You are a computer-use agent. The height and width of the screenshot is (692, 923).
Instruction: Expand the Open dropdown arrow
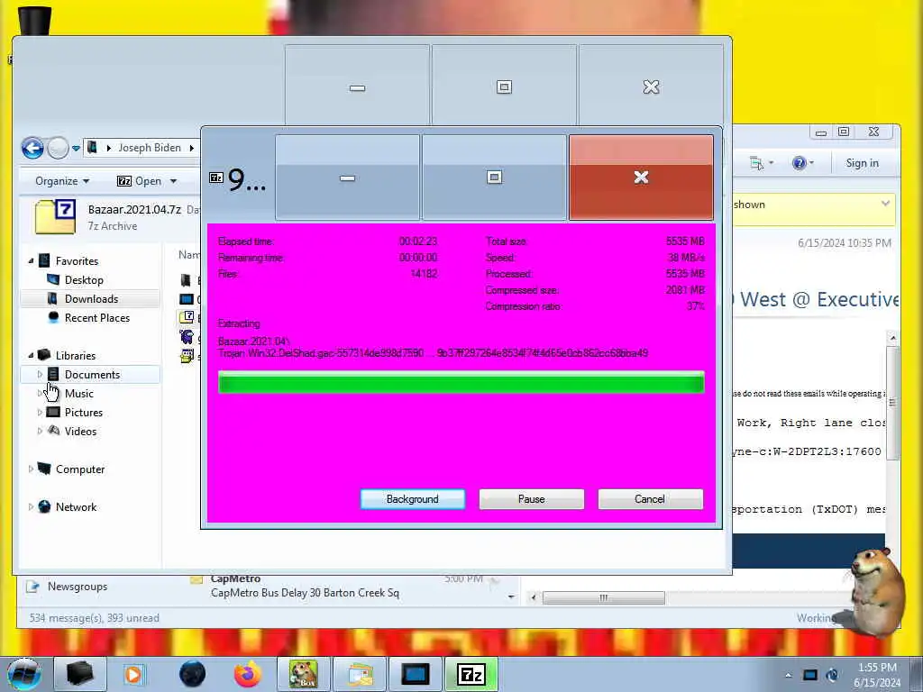[173, 180]
